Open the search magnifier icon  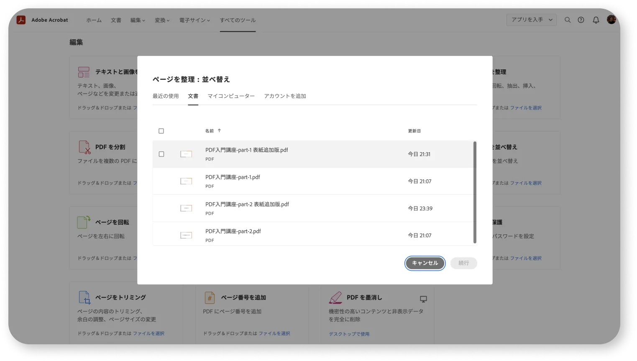[x=568, y=20]
